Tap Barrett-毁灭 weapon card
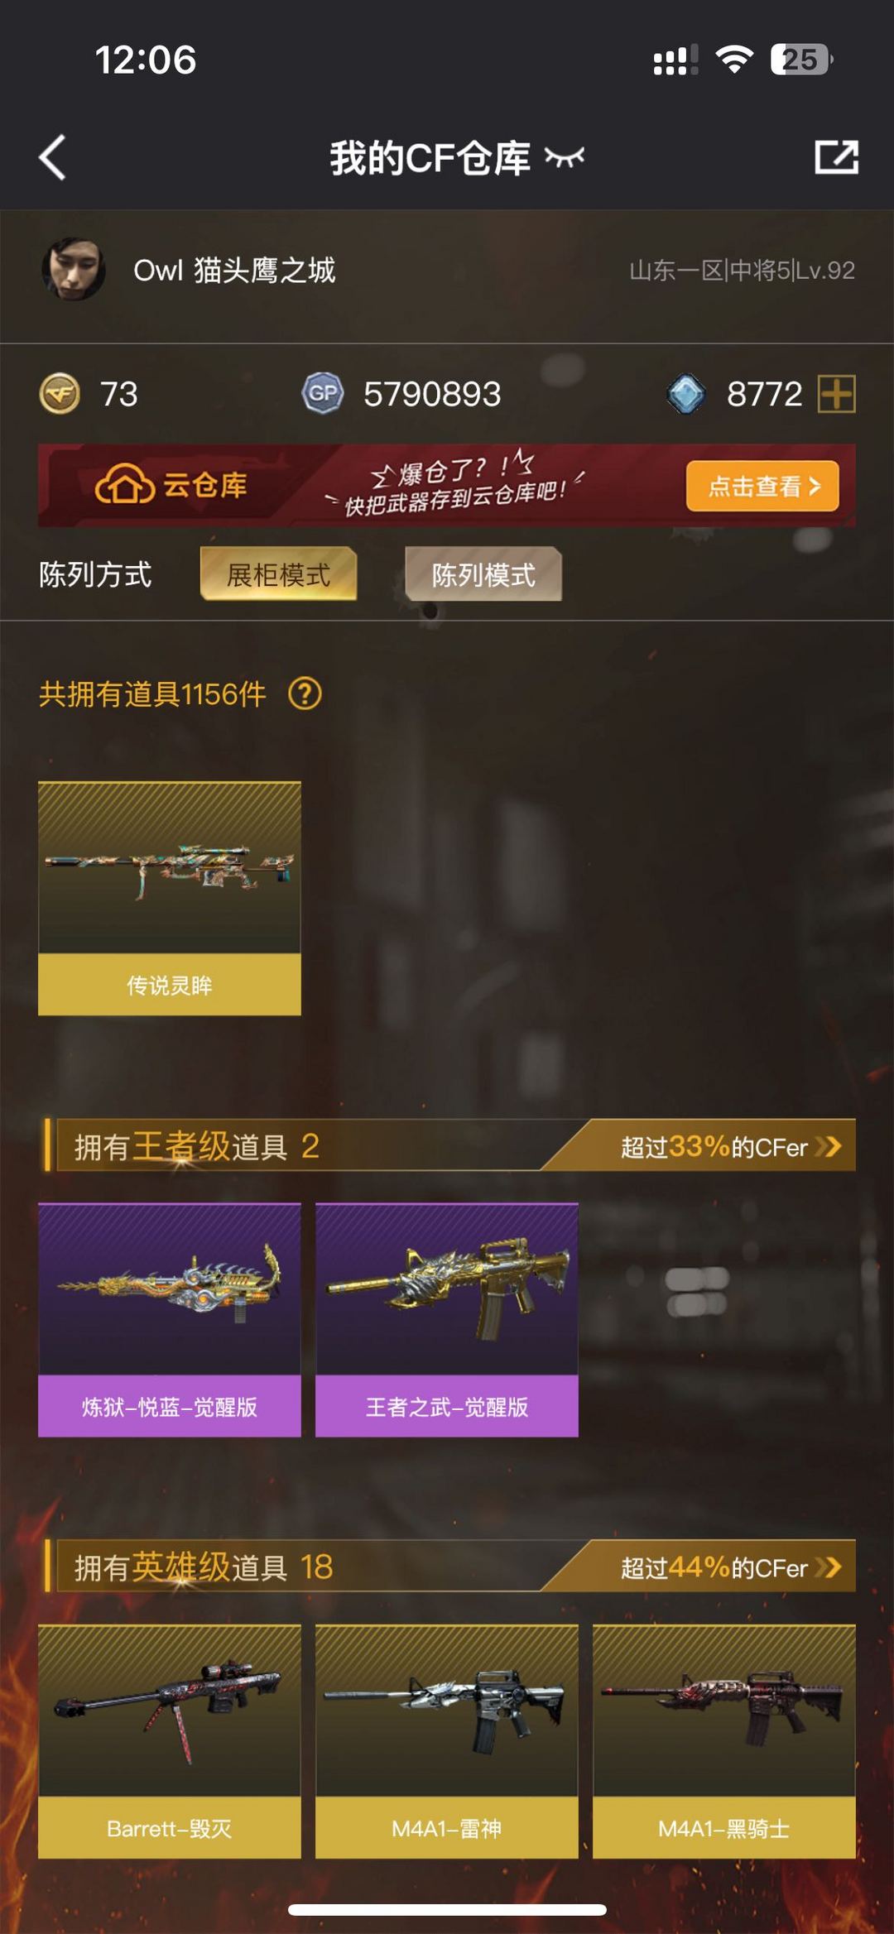The width and height of the screenshot is (894, 1934). 170,1741
